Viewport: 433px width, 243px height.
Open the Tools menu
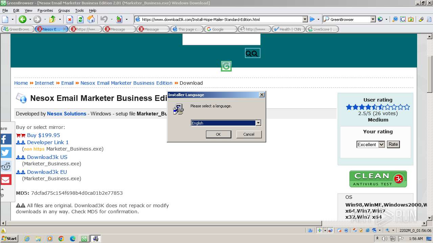(79, 10)
